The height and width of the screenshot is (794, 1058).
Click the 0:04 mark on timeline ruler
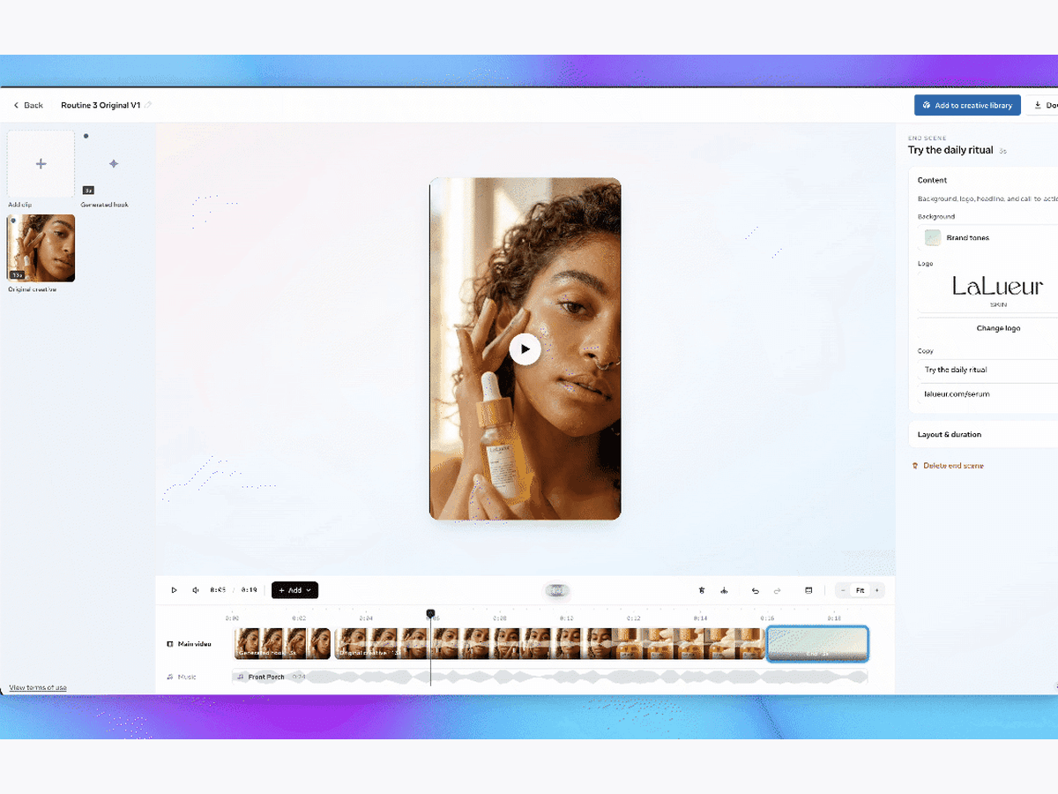click(x=366, y=618)
